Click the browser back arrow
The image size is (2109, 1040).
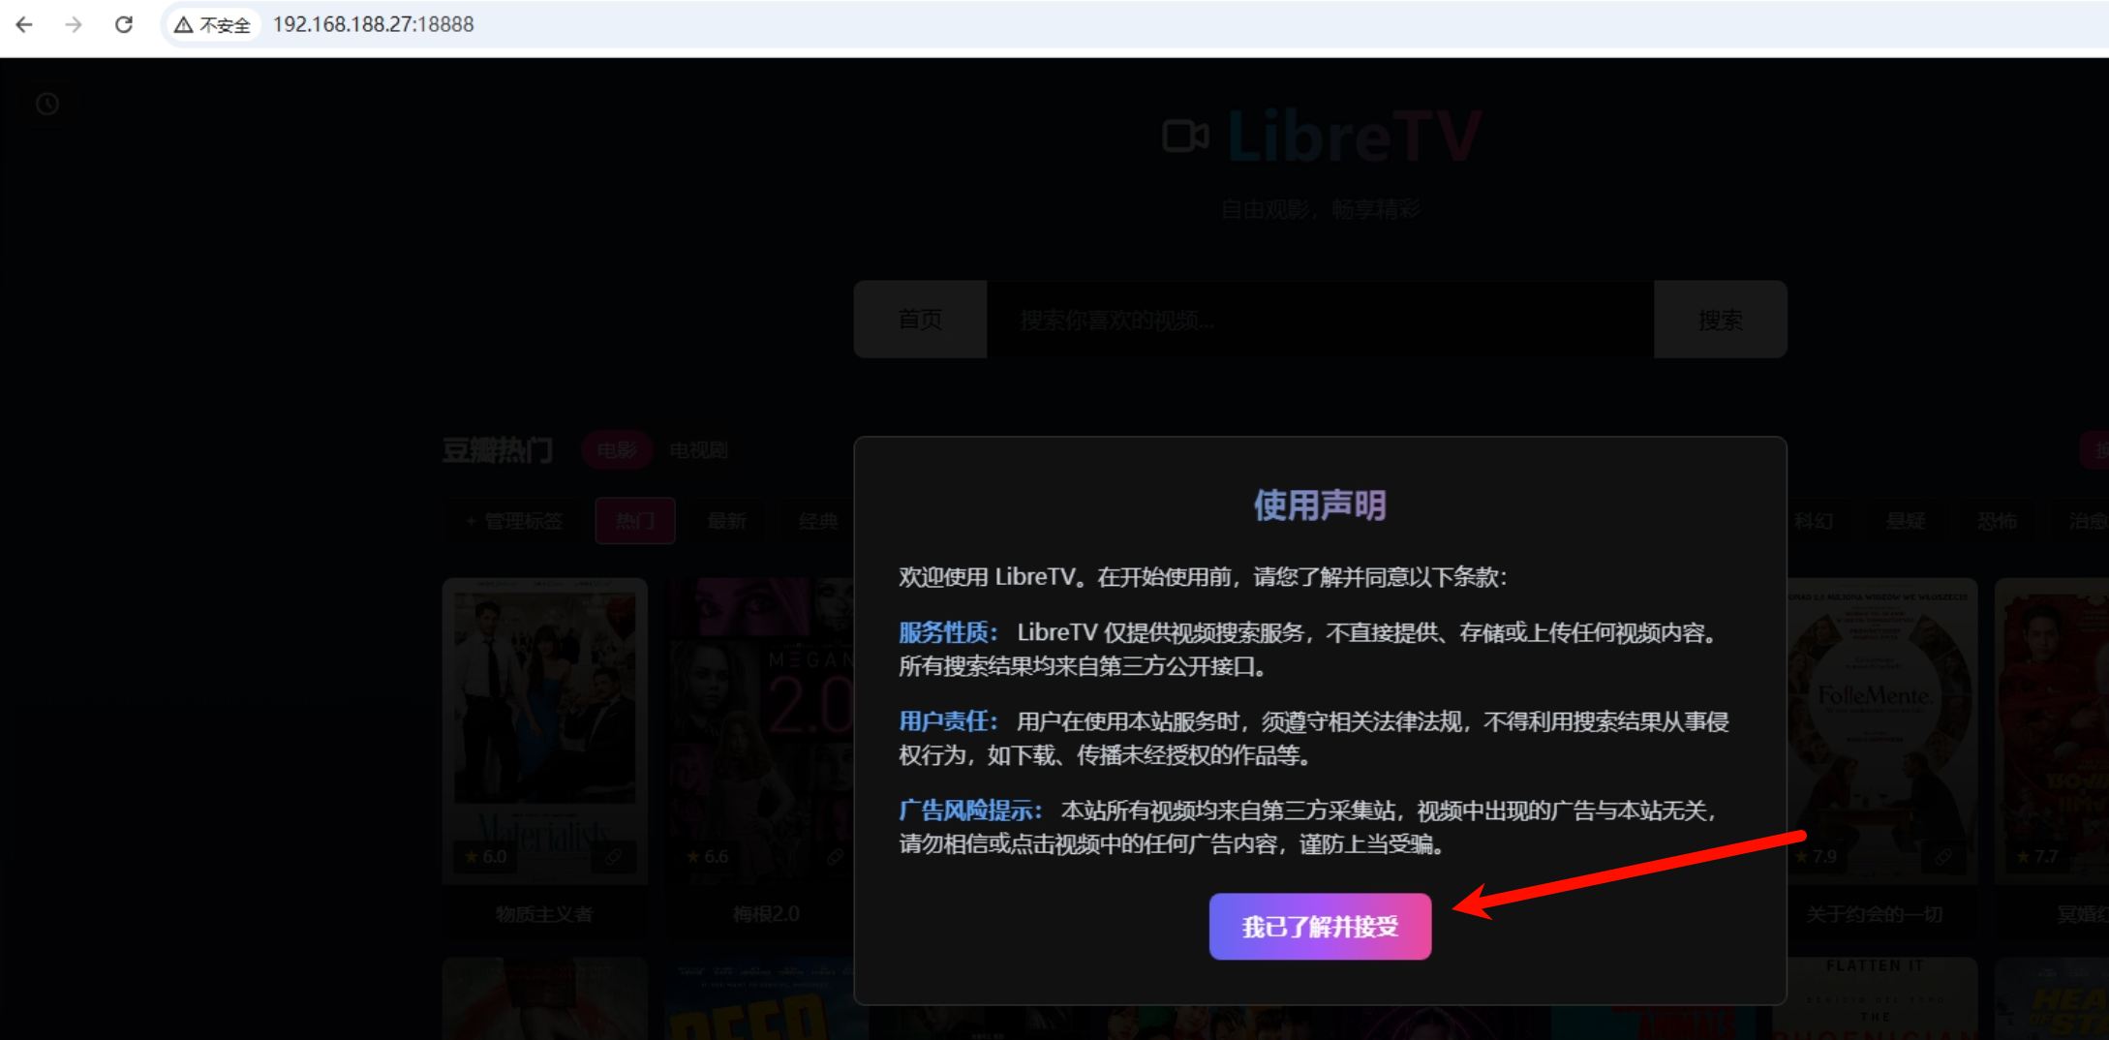pyautogui.click(x=23, y=24)
